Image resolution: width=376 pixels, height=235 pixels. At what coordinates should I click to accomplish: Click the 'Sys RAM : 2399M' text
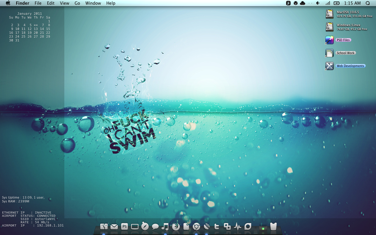point(16,202)
